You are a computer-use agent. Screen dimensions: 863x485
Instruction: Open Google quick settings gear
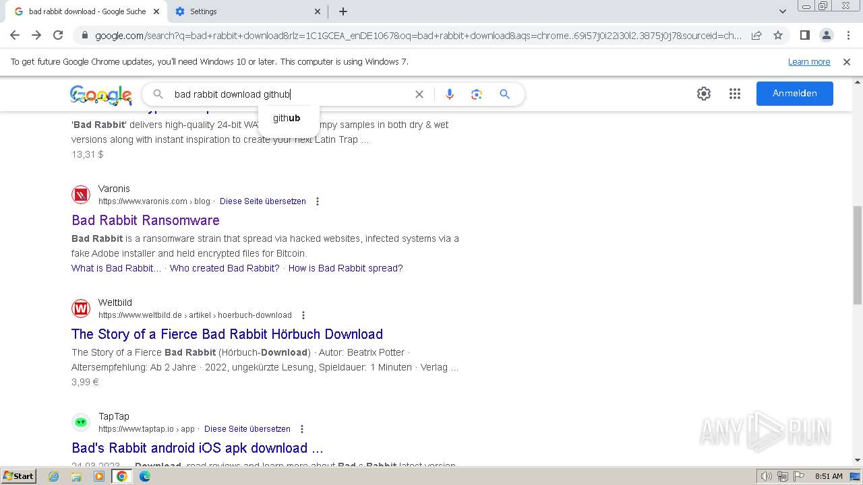click(x=704, y=94)
